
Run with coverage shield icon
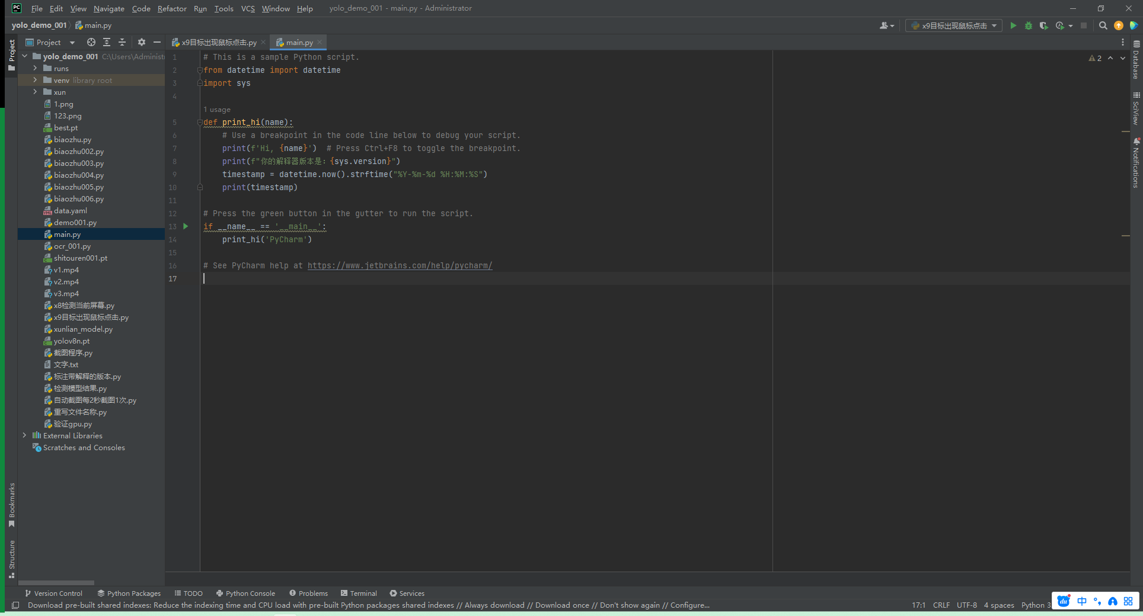pyautogui.click(x=1044, y=25)
